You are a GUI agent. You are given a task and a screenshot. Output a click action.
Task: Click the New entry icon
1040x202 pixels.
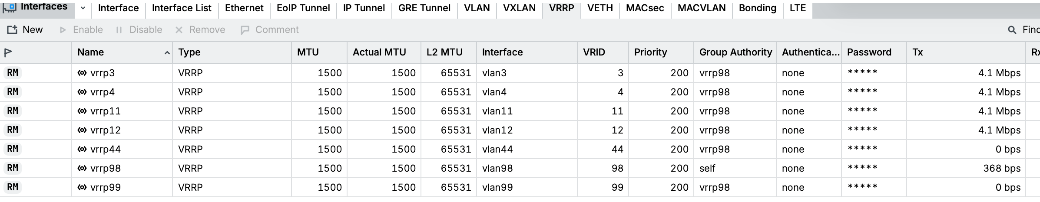pyautogui.click(x=12, y=29)
